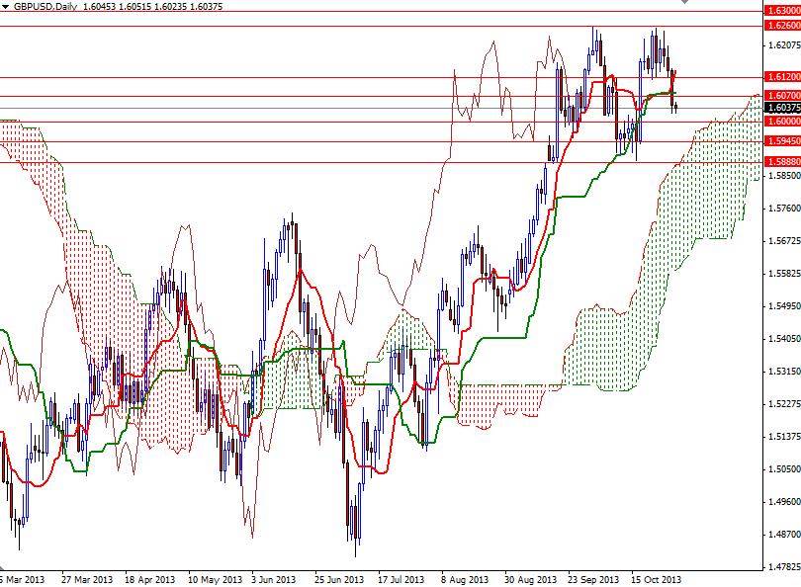801x587 pixels.
Task: Click the 1.61200 price level marker
Action: (x=779, y=75)
